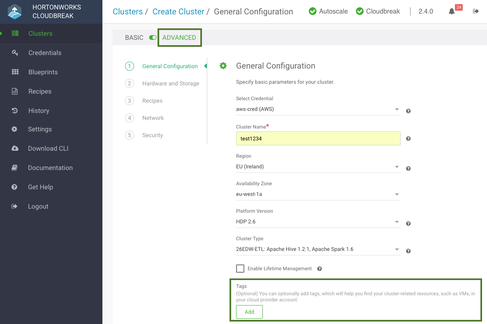Click the ADVANCED label

pos(179,37)
